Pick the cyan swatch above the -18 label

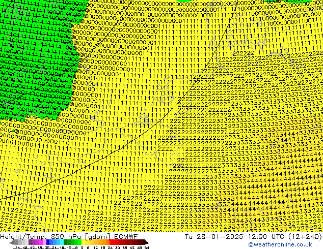pos(62,242)
